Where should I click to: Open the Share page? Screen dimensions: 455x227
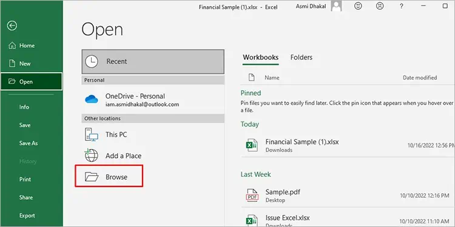click(x=32, y=197)
